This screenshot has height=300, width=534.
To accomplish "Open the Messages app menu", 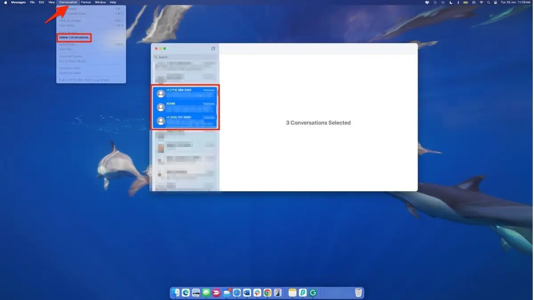I will point(18,2).
